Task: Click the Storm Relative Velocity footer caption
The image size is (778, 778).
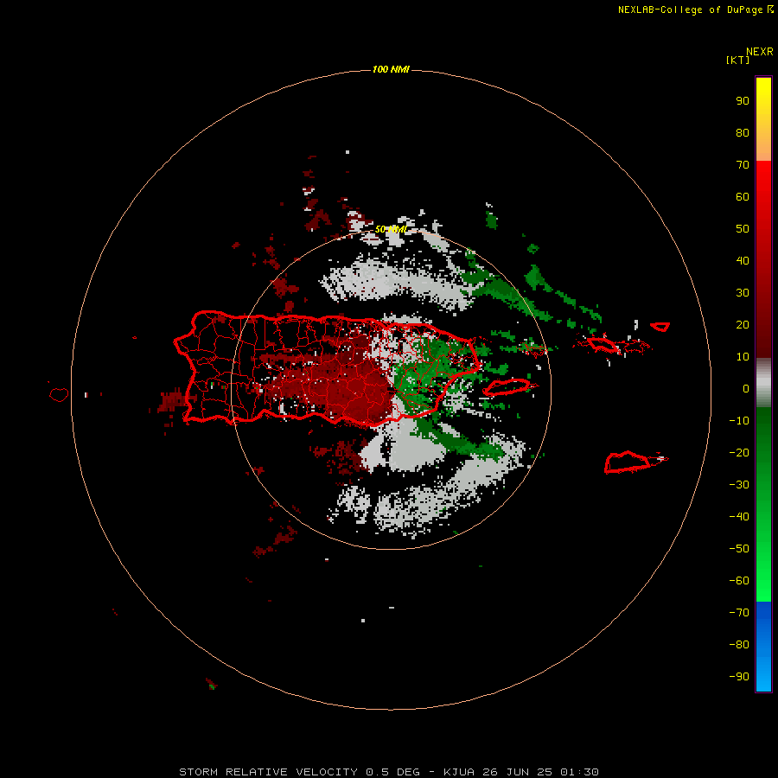Action: pos(388,772)
